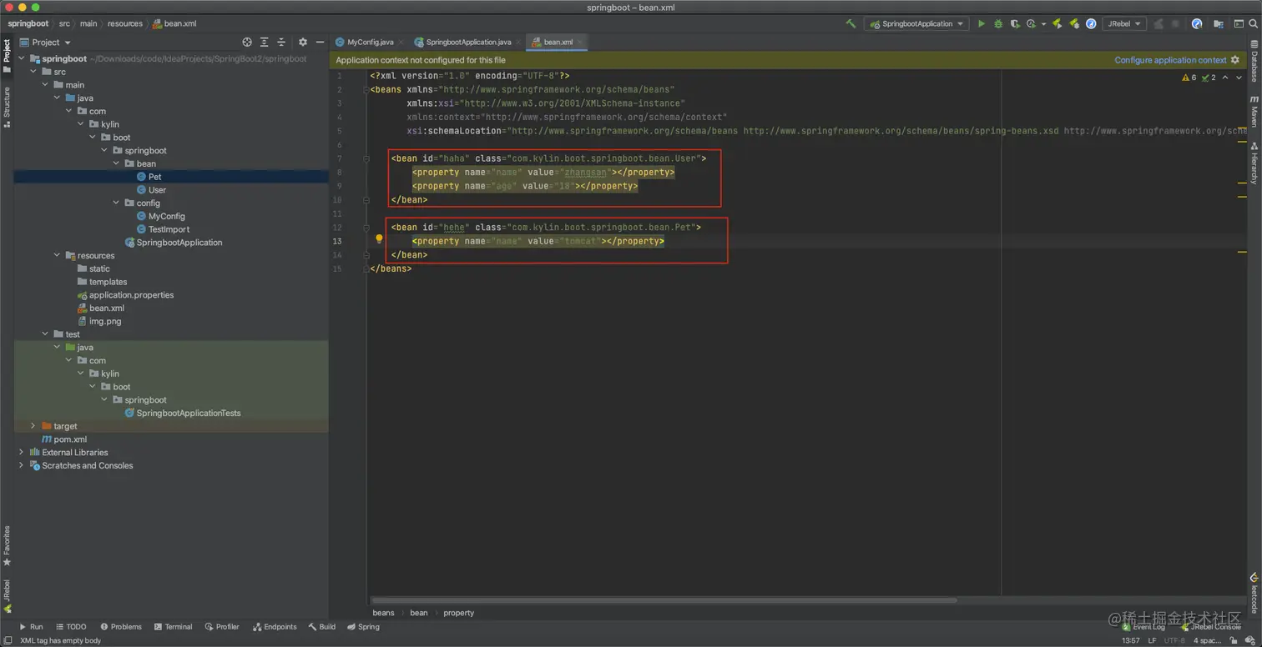This screenshot has width=1262, height=647.
Task: Select User class in project tree
Action: 157,190
